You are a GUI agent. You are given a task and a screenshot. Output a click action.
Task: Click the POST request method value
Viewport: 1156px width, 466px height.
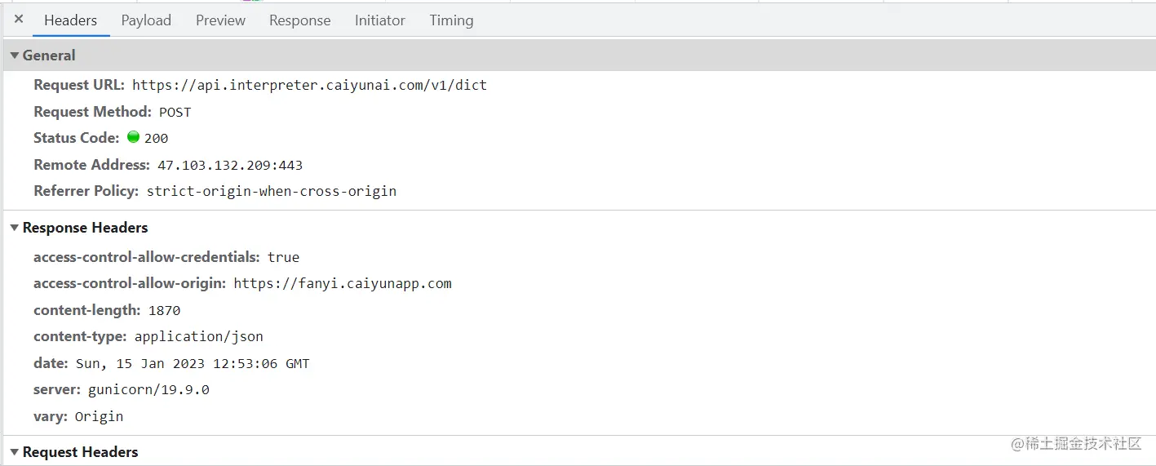click(175, 112)
